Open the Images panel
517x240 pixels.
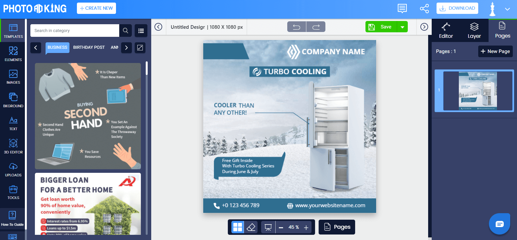pyautogui.click(x=13, y=77)
